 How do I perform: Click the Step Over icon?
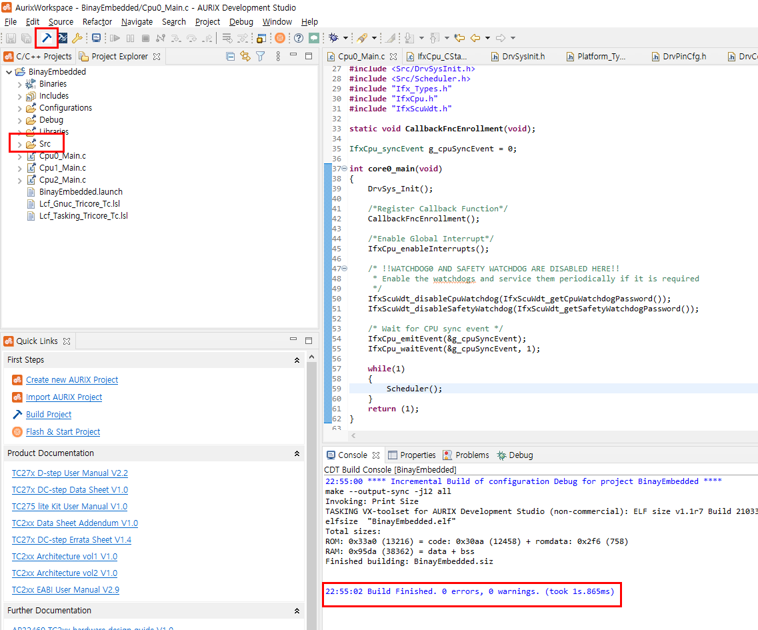point(191,38)
